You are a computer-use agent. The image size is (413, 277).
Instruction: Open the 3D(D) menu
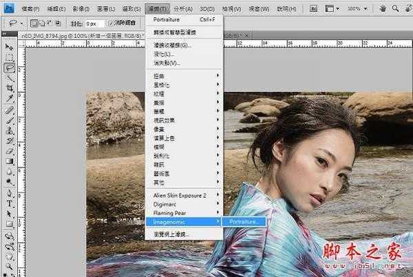point(206,8)
